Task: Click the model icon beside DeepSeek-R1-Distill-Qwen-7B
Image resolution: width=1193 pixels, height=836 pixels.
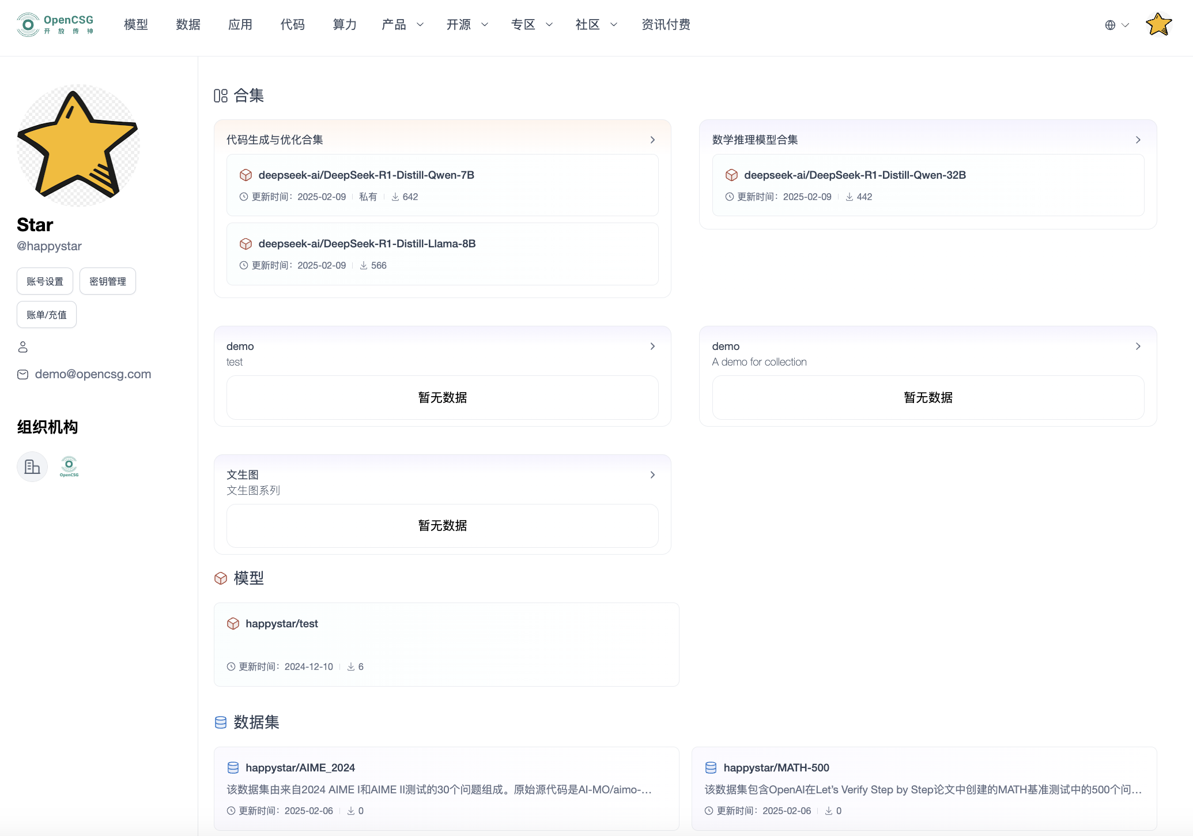Action: (x=246, y=175)
